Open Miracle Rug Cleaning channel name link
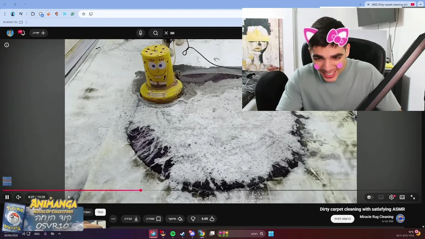Viewport: 425px width, 239px height. (x=377, y=217)
